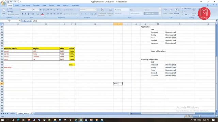Open text orientation options

pyautogui.click(x=58, y=10)
